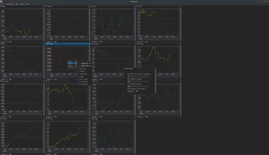The image size is (269, 155).
Task: Select the highlighted Y-Axis context menu entry
Action: (72, 63)
